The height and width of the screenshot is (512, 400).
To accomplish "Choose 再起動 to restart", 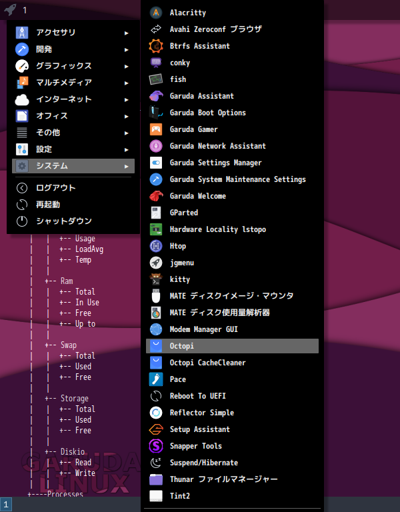I will (73, 205).
